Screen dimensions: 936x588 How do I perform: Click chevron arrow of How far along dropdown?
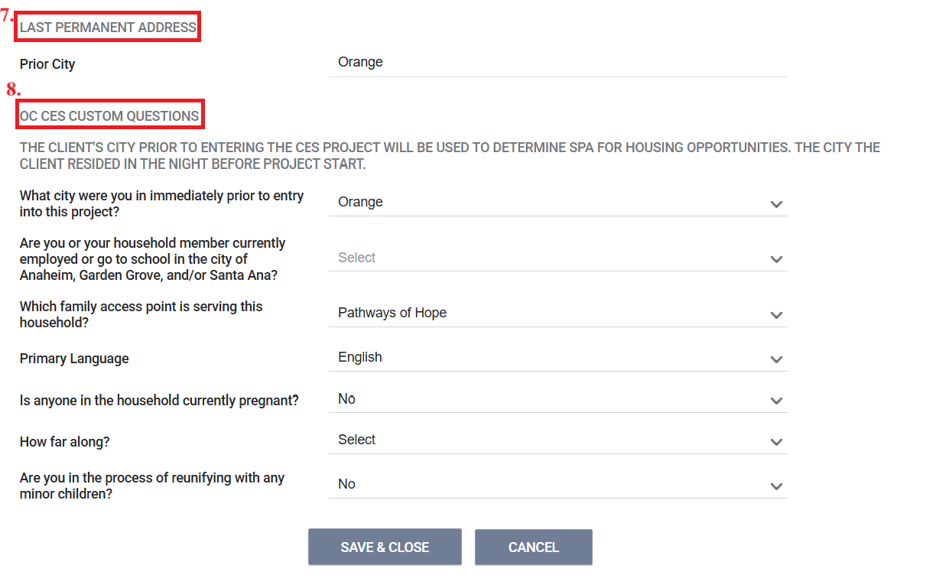coord(776,442)
